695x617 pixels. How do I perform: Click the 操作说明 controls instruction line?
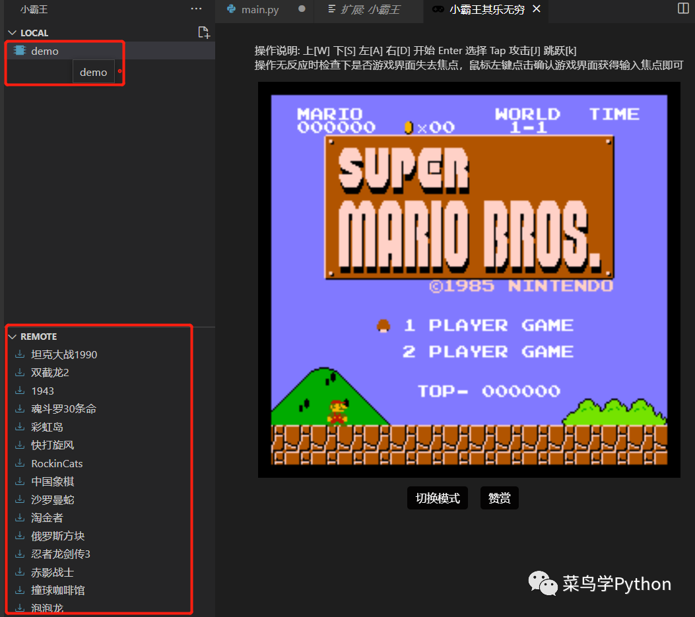click(415, 51)
